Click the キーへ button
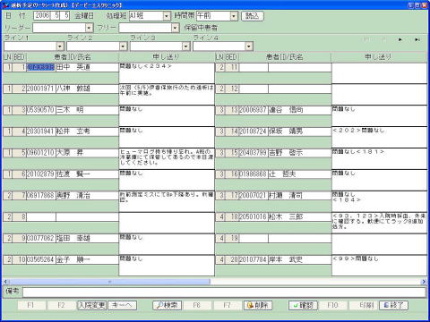Screen dimensions: 430x322 tap(122, 305)
